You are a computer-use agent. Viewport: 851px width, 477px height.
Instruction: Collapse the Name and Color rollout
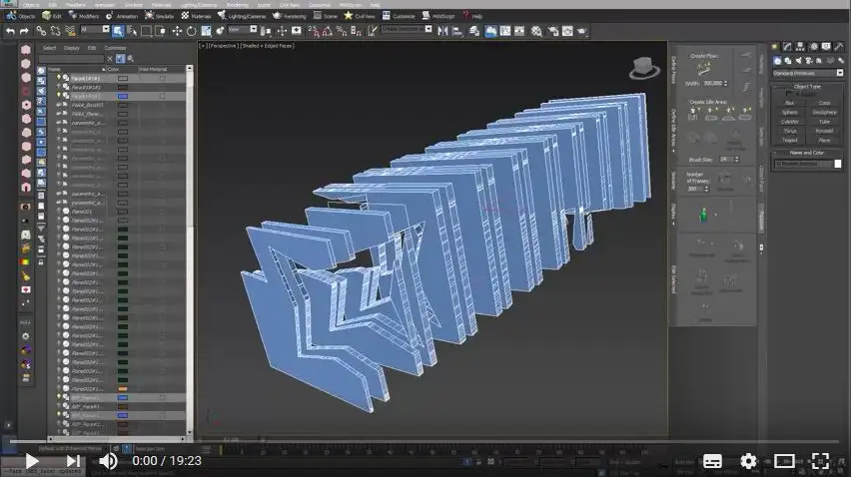click(x=808, y=153)
